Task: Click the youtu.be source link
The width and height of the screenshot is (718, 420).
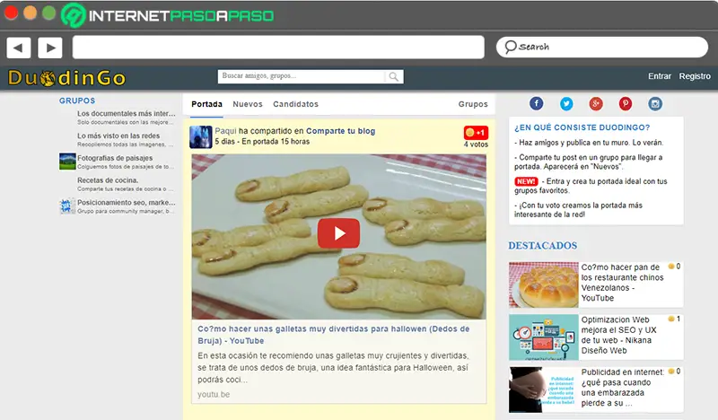Action: [214, 394]
